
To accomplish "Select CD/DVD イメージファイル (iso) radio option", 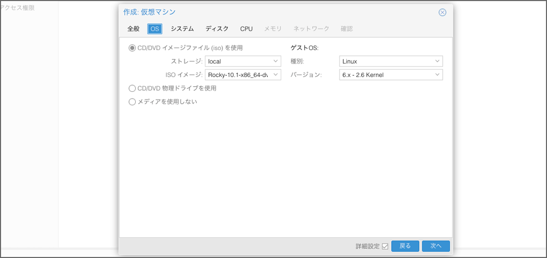I will pos(132,48).
